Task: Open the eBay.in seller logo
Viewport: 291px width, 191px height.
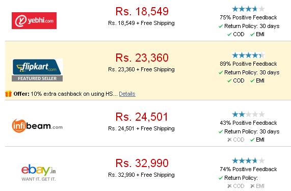Action: pyautogui.click(x=38, y=172)
